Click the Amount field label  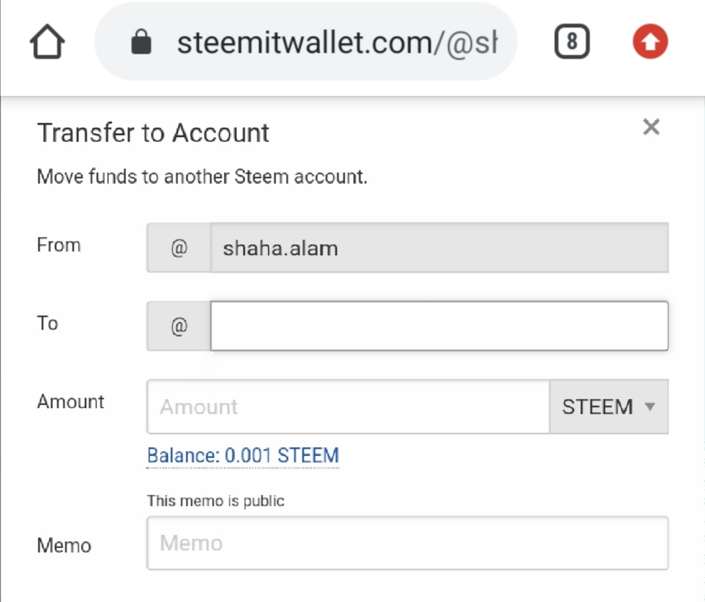tap(70, 402)
